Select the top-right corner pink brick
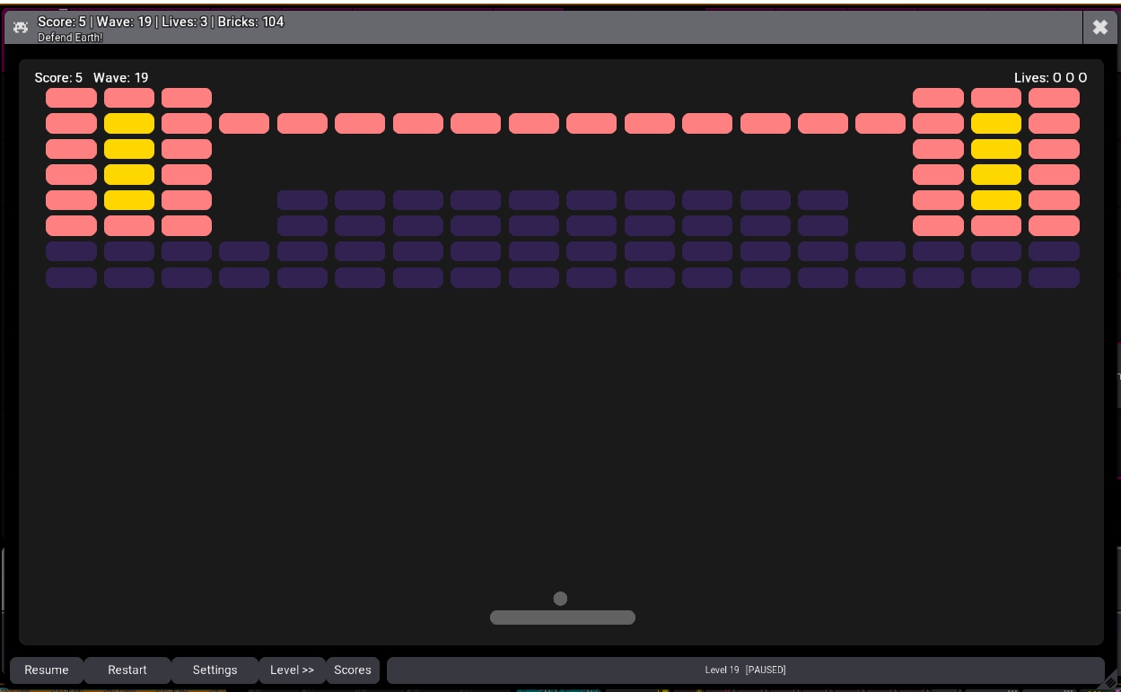Image resolution: width=1121 pixels, height=692 pixels. pos(1054,98)
